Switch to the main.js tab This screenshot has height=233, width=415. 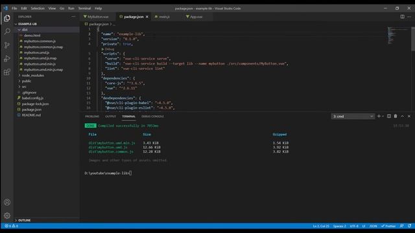point(164,17)
